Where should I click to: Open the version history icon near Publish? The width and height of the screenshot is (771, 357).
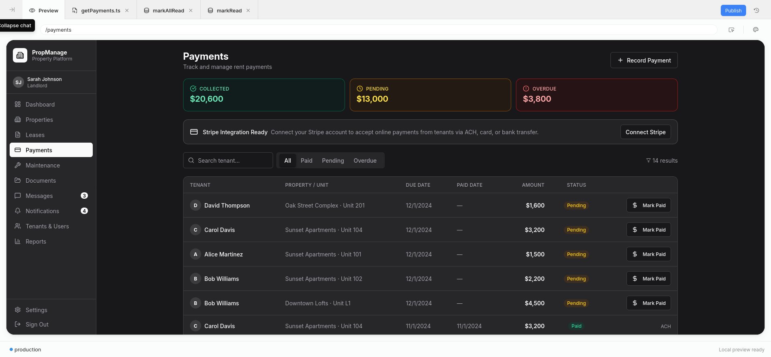(x=757, y=10)
